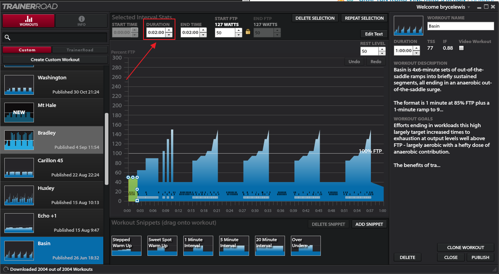Select the Huxley workout

52,195
